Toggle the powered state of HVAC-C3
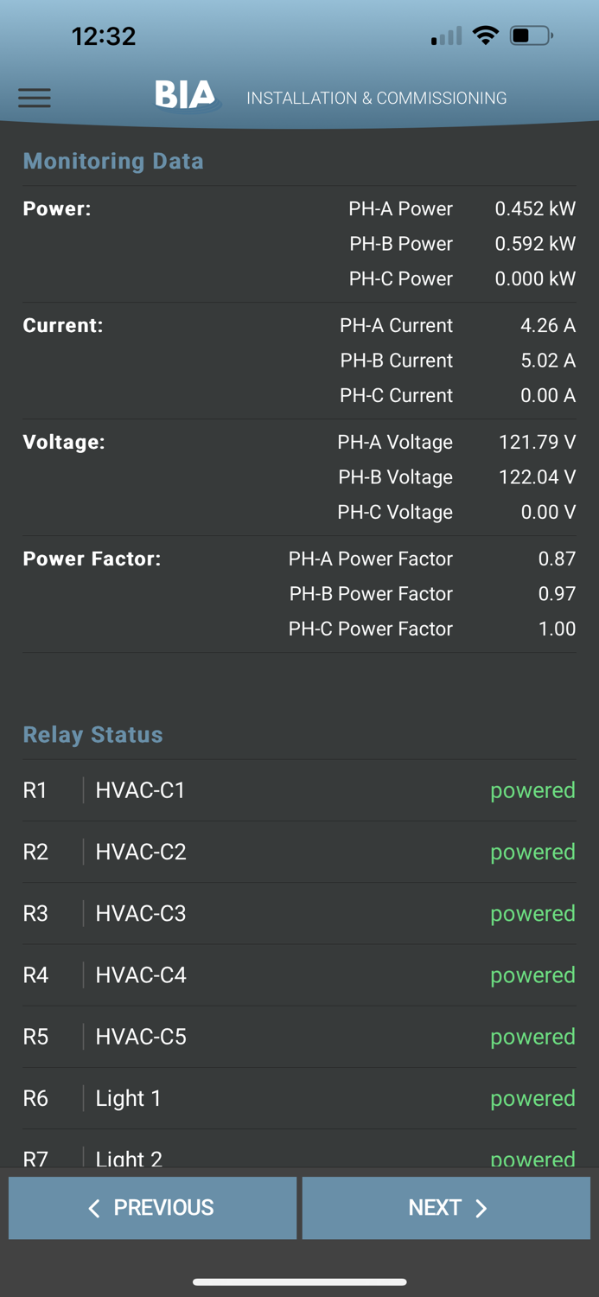The image size is (599, 1297). [x=532, y=913]
